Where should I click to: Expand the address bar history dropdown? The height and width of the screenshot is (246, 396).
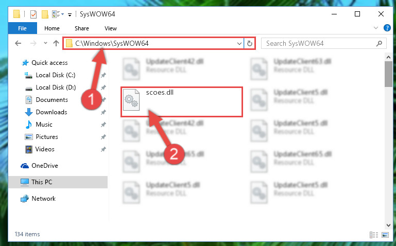(x=239, y=44)
